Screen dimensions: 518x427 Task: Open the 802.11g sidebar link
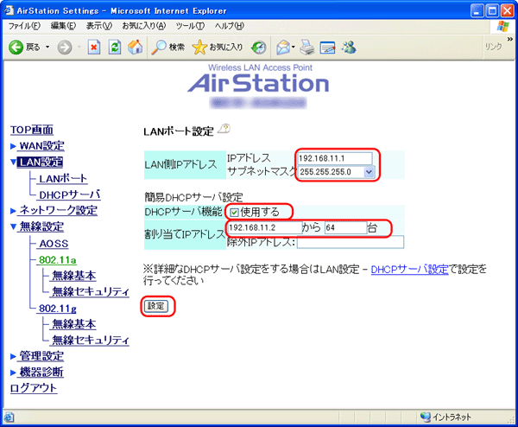pyautogui.click(x=58, y=309)
